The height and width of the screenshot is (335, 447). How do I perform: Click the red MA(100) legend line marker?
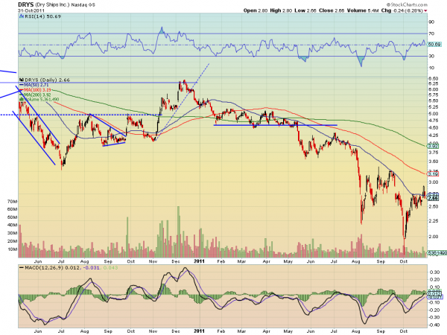[22, 90]
